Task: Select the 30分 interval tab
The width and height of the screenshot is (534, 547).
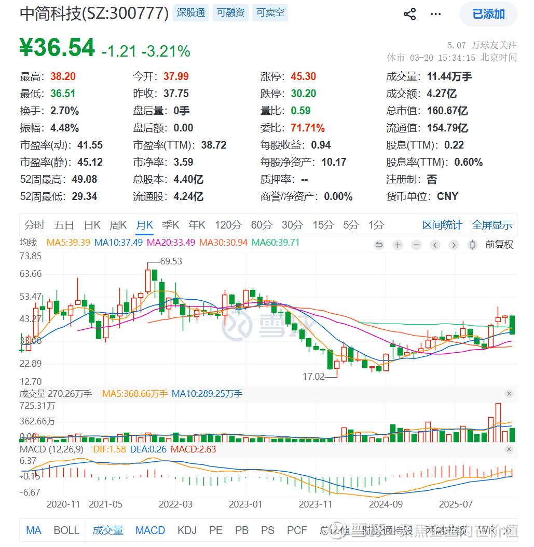Action: [x=293, y=225]
